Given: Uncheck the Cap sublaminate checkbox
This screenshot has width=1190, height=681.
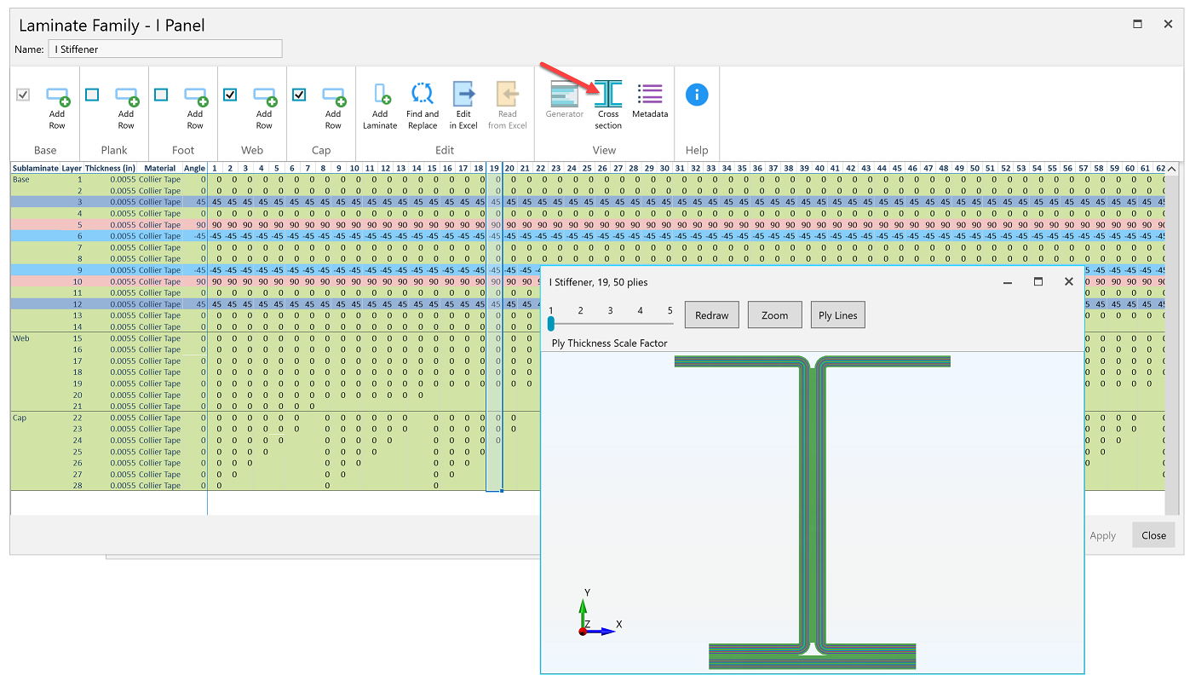Looking at the screenshot, I should (299, 95).
